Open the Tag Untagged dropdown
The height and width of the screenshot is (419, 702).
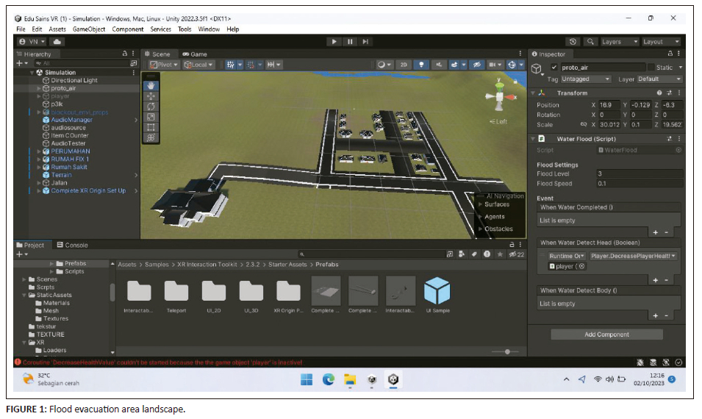(586, 79)
